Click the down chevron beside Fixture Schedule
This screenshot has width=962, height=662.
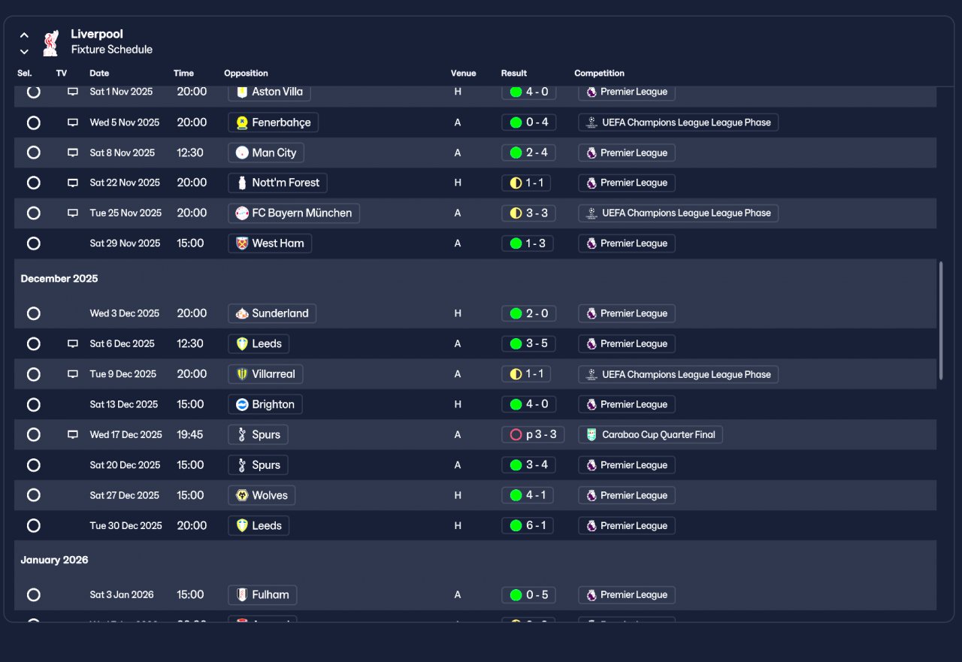[24, 51]
